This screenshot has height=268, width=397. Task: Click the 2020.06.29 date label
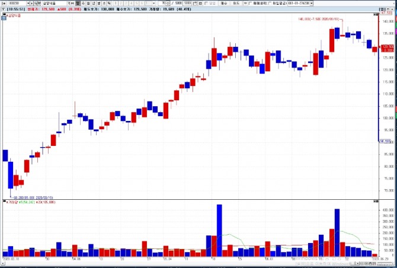380,259
